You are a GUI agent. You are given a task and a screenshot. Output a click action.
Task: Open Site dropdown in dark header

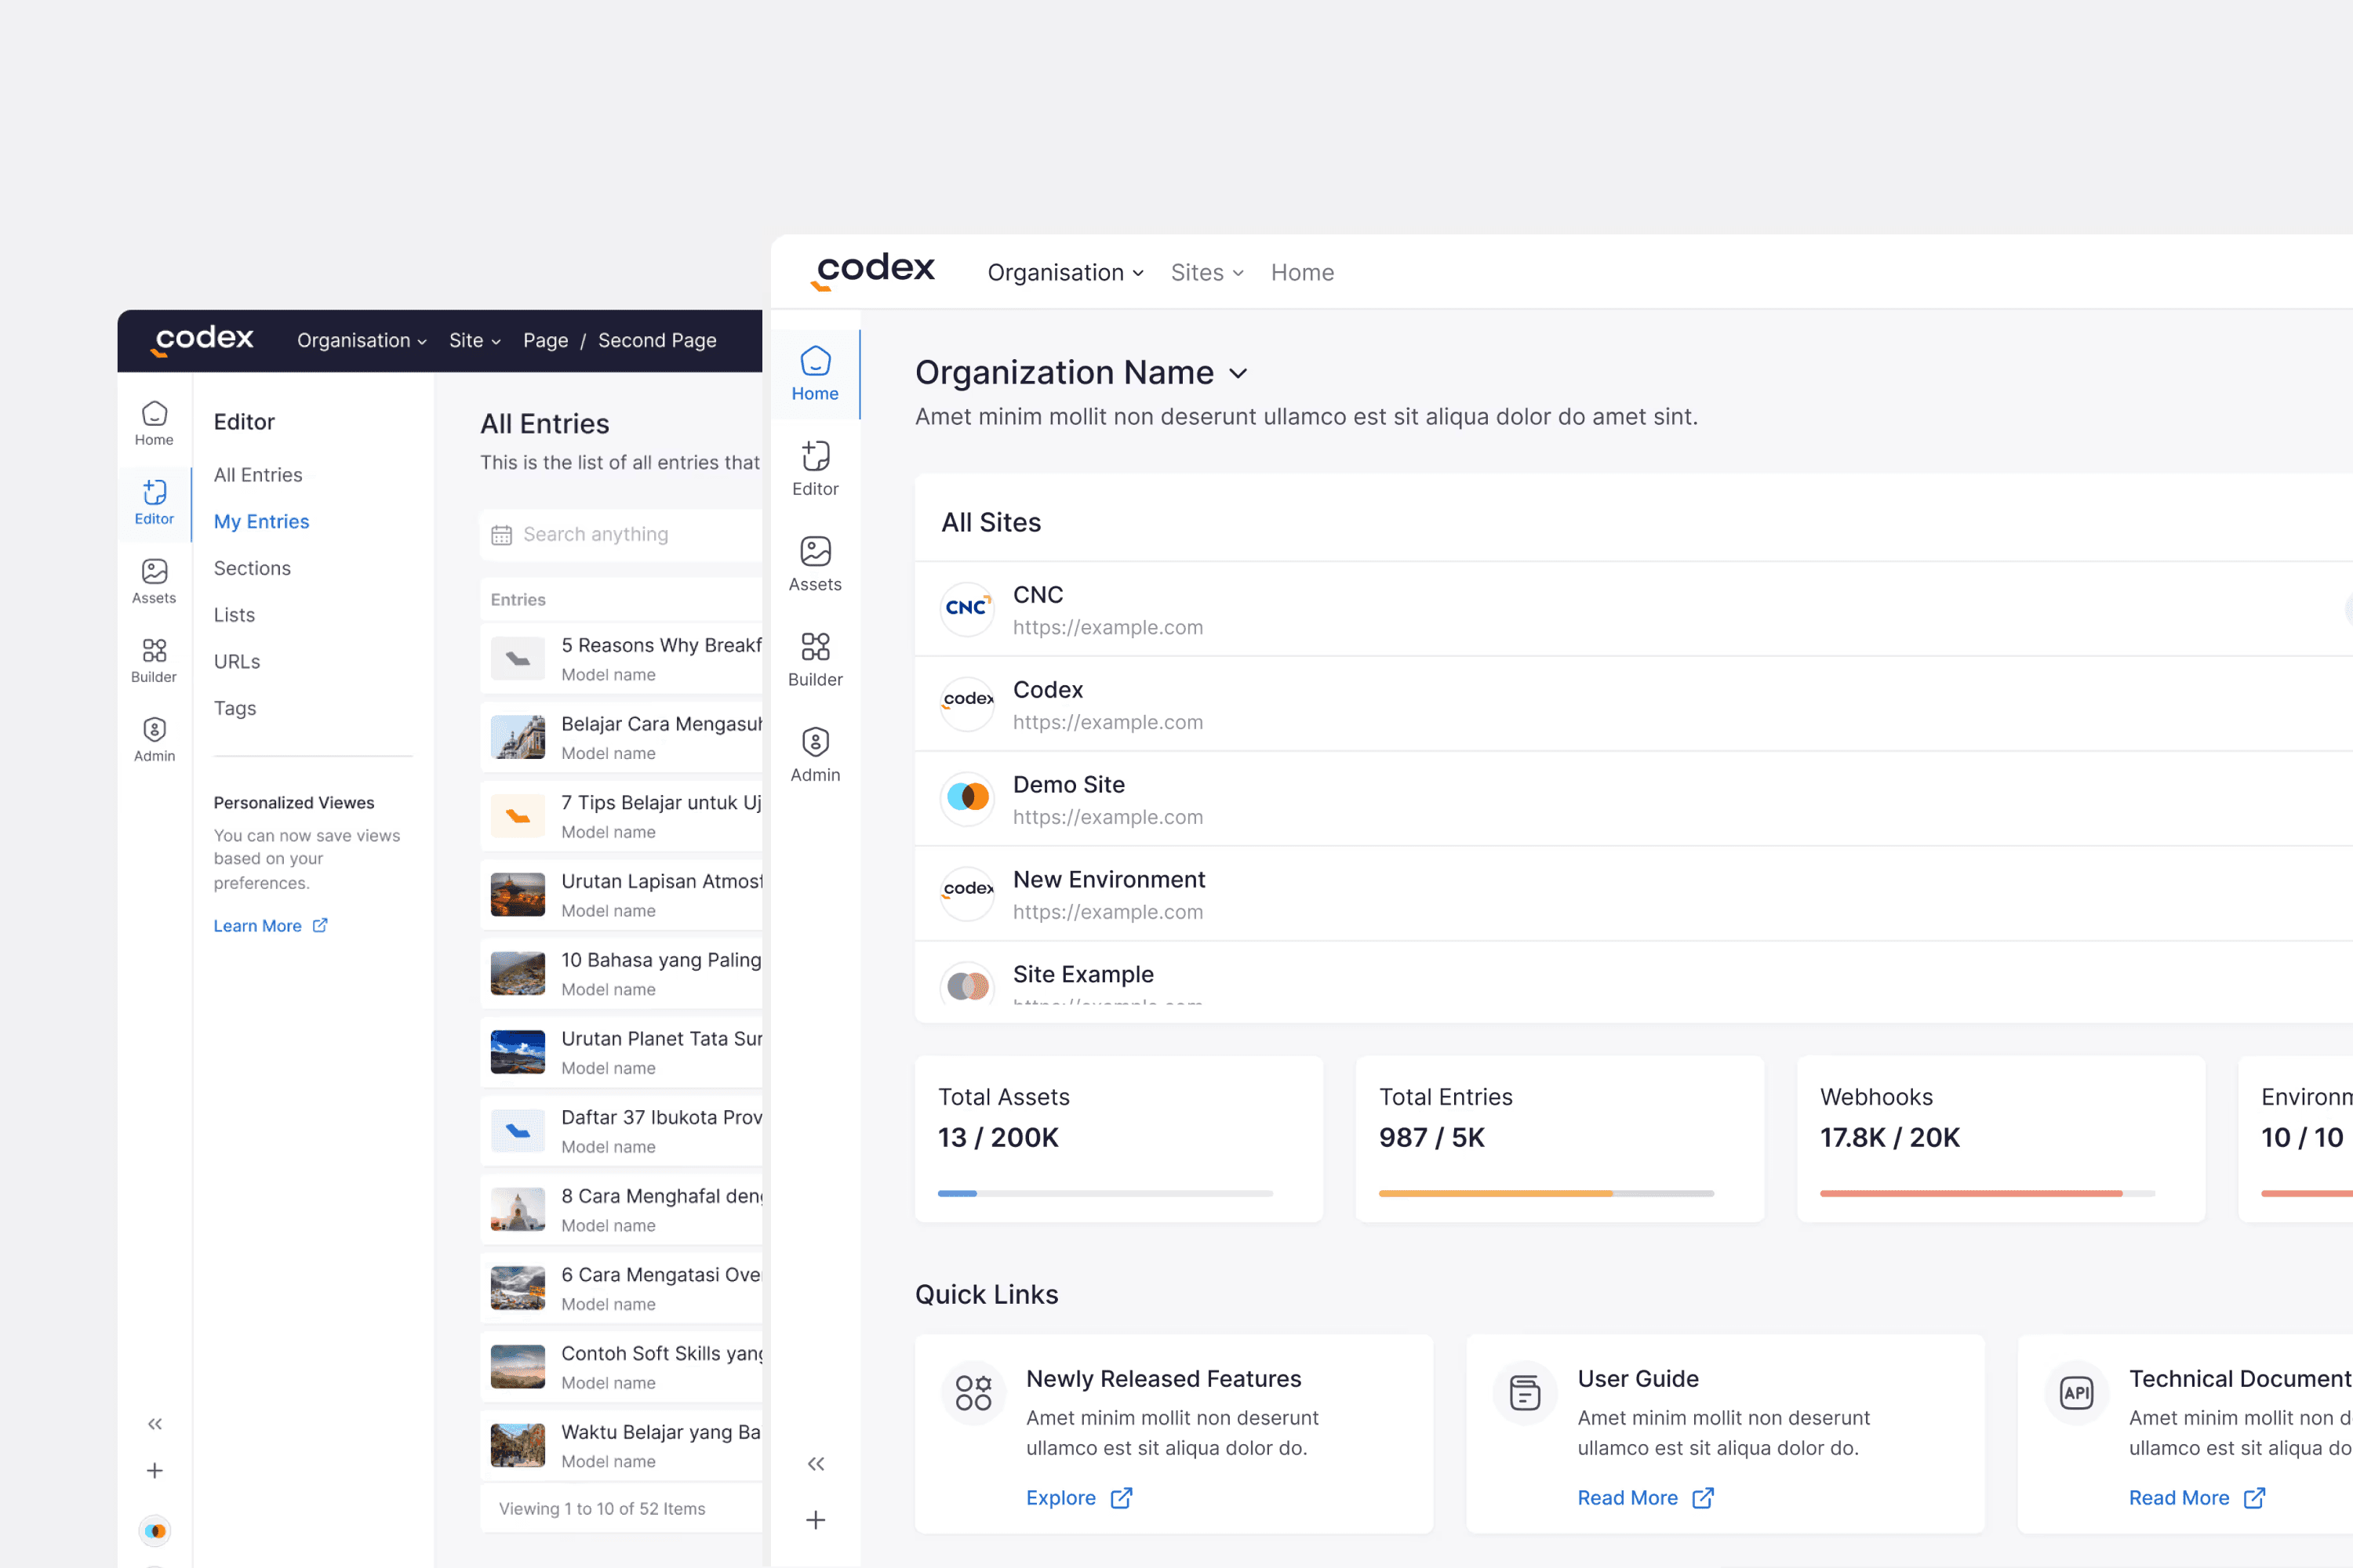(x=475, y=340)
